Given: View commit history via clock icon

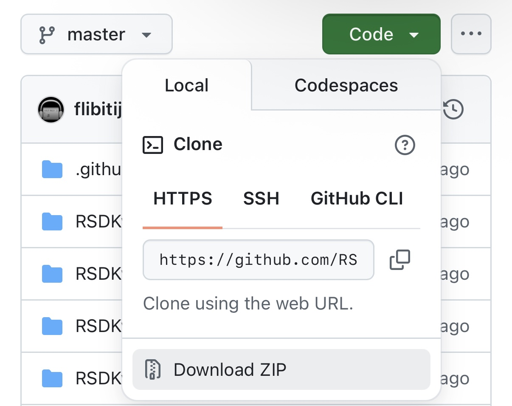Looking at the screenshot, I should [453, 109].
